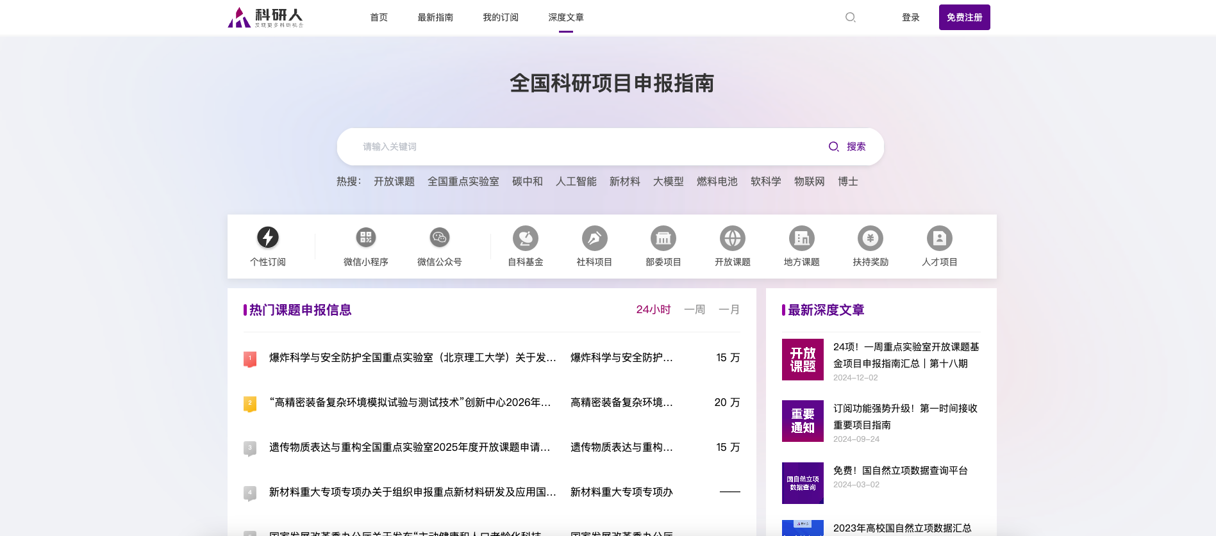Open the 国自然立项数据查询 thumbnail
This screenshot has width=1216, height=536.
803,483
